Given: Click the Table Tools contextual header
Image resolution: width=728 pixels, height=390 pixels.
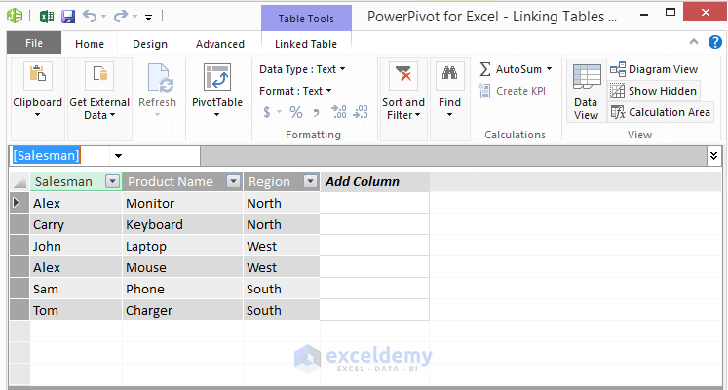Looking at the screenshot, I should coord(306,19).
